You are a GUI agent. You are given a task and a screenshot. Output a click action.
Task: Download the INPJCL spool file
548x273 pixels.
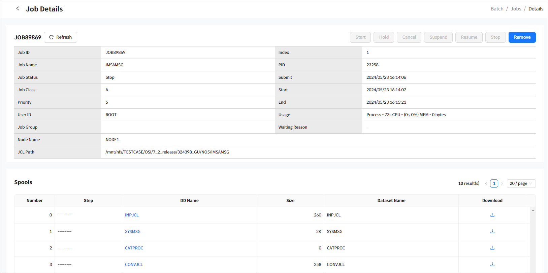492,215
